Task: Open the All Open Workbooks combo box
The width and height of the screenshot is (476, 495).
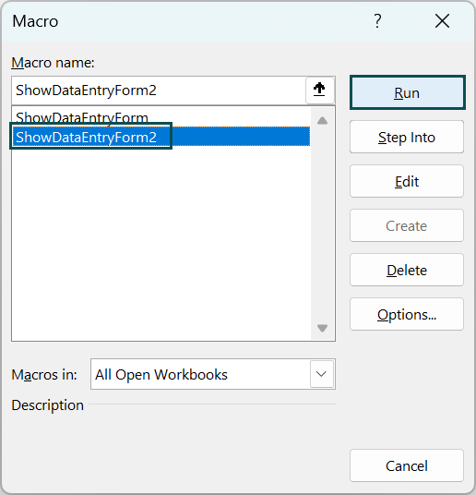Action: coord(213,374)
